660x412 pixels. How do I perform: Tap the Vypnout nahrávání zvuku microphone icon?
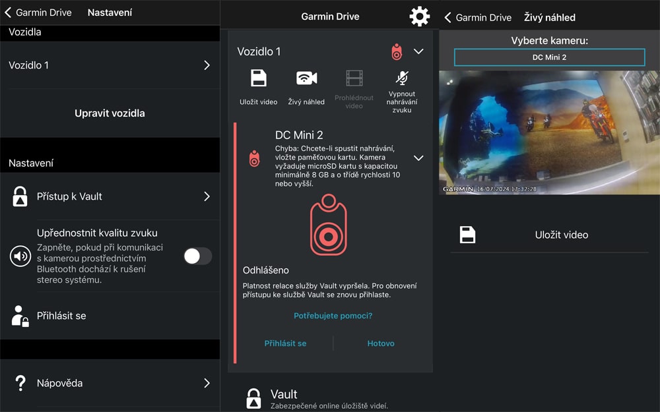click(x=402, y=78)
